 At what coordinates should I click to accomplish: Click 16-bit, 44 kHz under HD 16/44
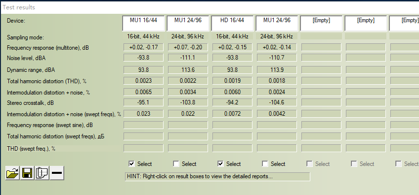(232, 36)
